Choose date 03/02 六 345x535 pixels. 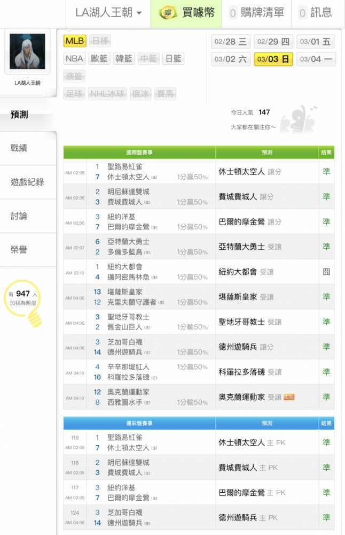(231, 59)
